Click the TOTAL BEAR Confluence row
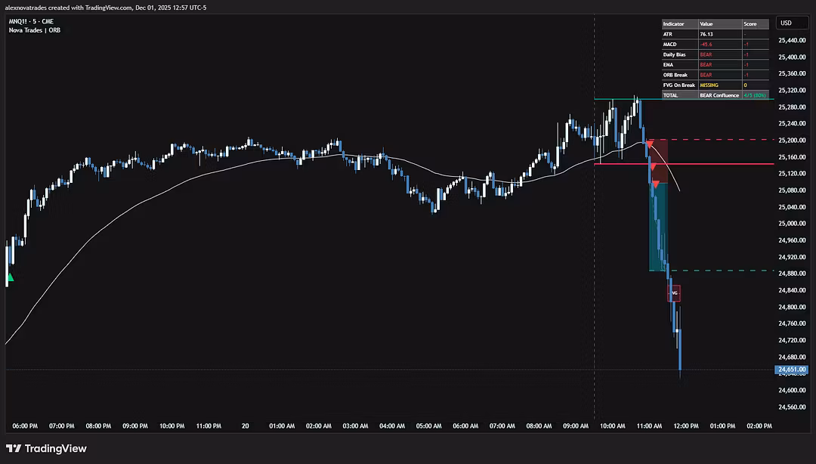The width and height of the screenshot is (816, 464). point(714,96)
